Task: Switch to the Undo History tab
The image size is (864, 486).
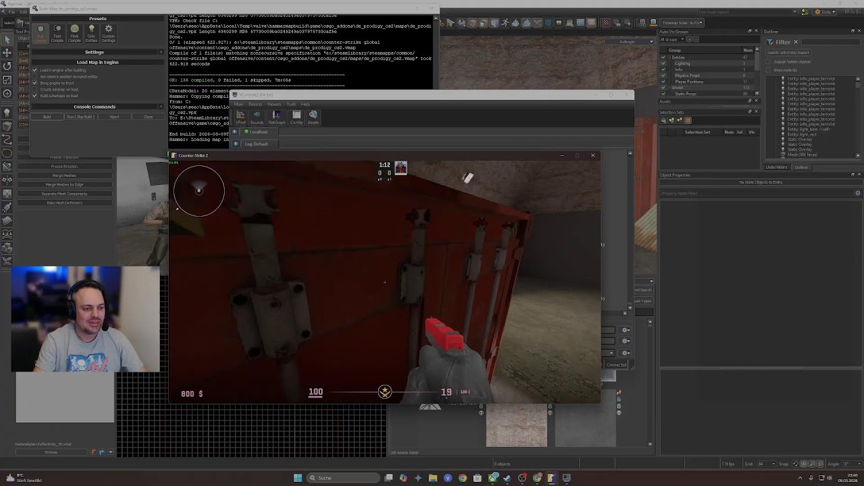Action: tap(776, 167)
